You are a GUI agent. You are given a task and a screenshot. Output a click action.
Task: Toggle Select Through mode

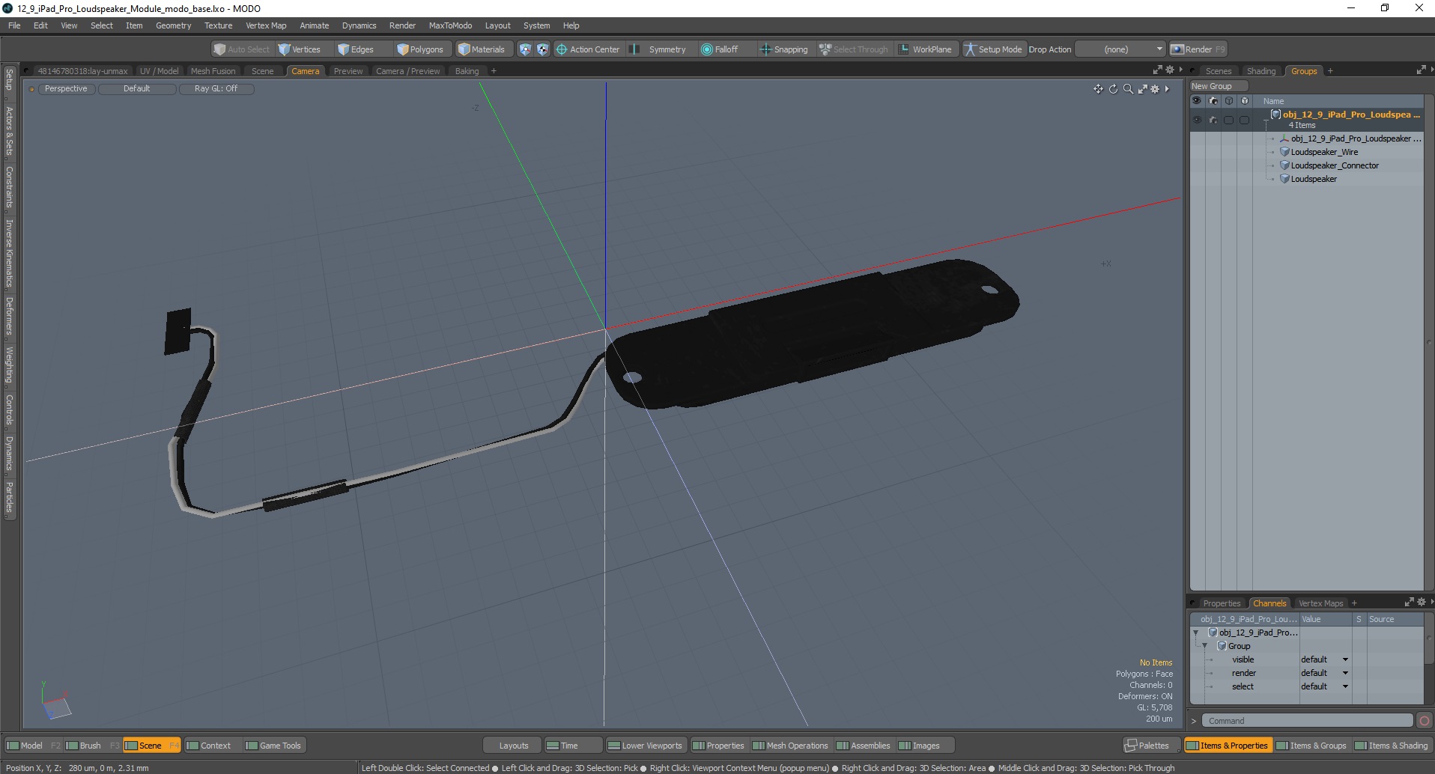coord(853,49)
